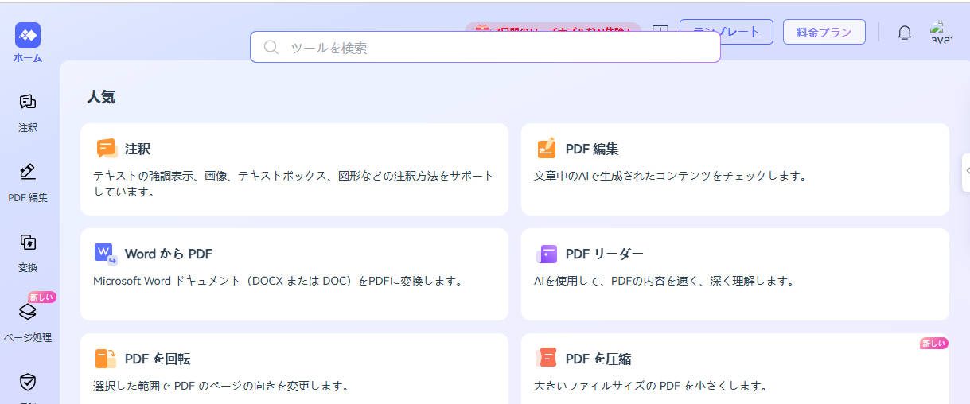This screenshot has width=970, height=404.
Task: Click the PDF 編集 card icon
Action: pos(547,149)
